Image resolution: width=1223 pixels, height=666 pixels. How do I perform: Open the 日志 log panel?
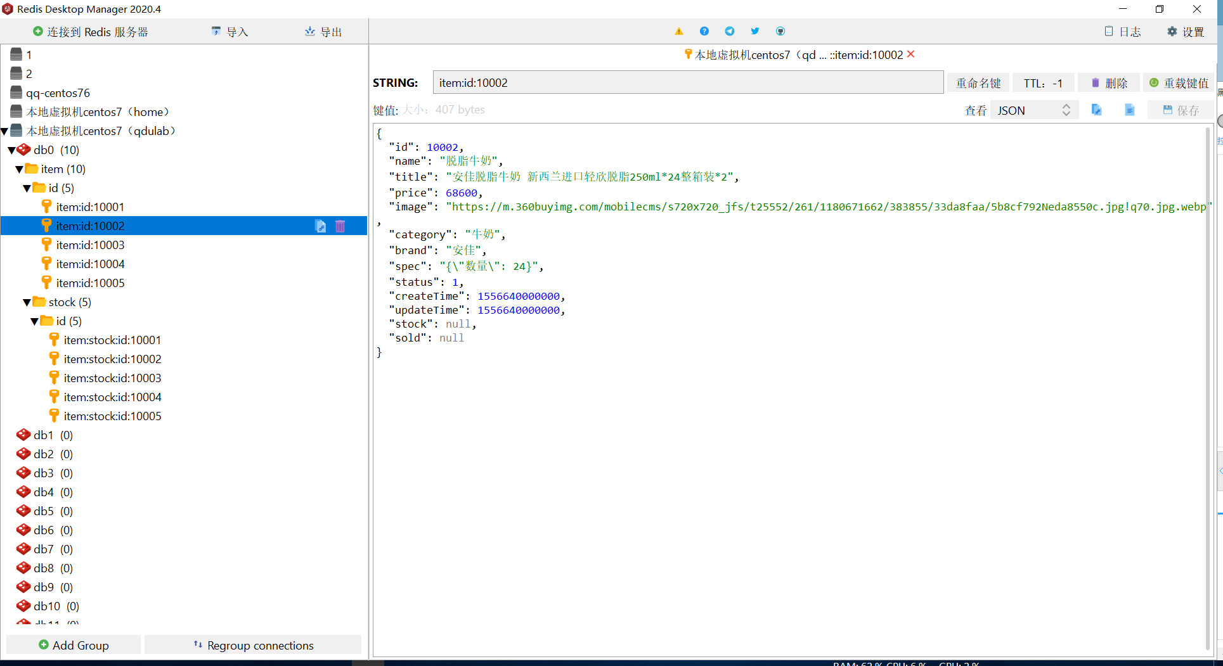[x=1122, y=32]
